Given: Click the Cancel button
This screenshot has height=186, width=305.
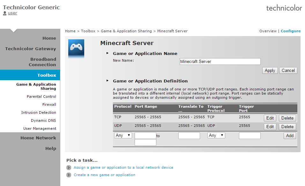Looking at the screenshot, I should point(288,71).
